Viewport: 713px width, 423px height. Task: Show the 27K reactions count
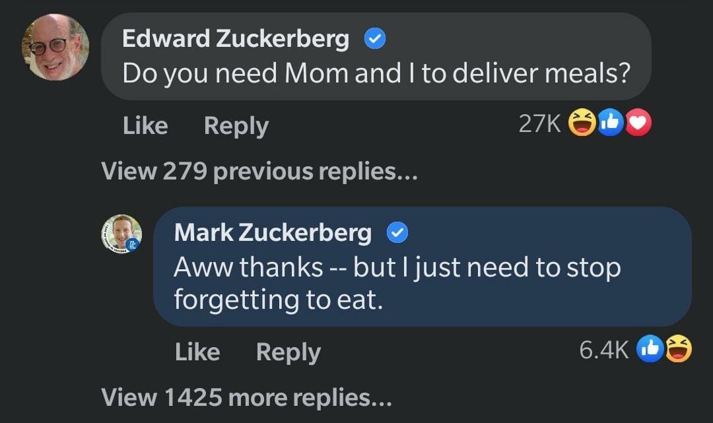pyautogui.click(x=539, y=124)
